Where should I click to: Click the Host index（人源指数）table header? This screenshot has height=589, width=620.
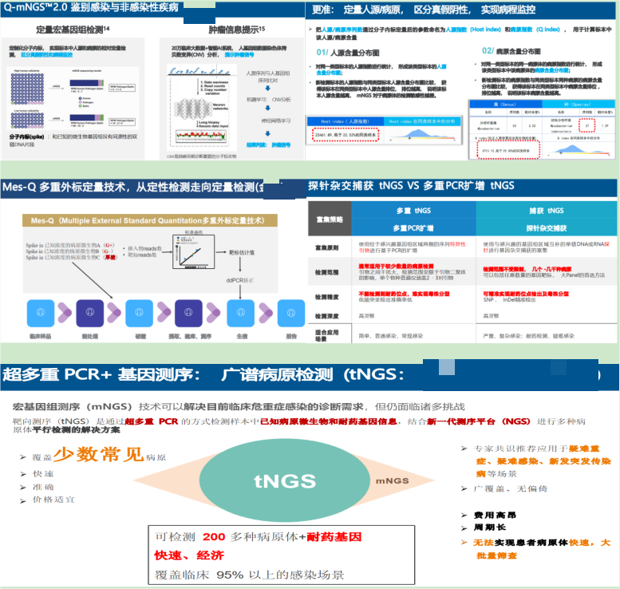point(346,121)
